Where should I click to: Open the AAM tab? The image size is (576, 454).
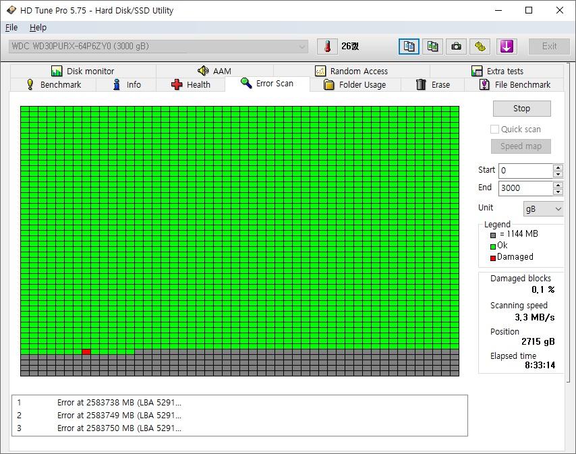214,71
